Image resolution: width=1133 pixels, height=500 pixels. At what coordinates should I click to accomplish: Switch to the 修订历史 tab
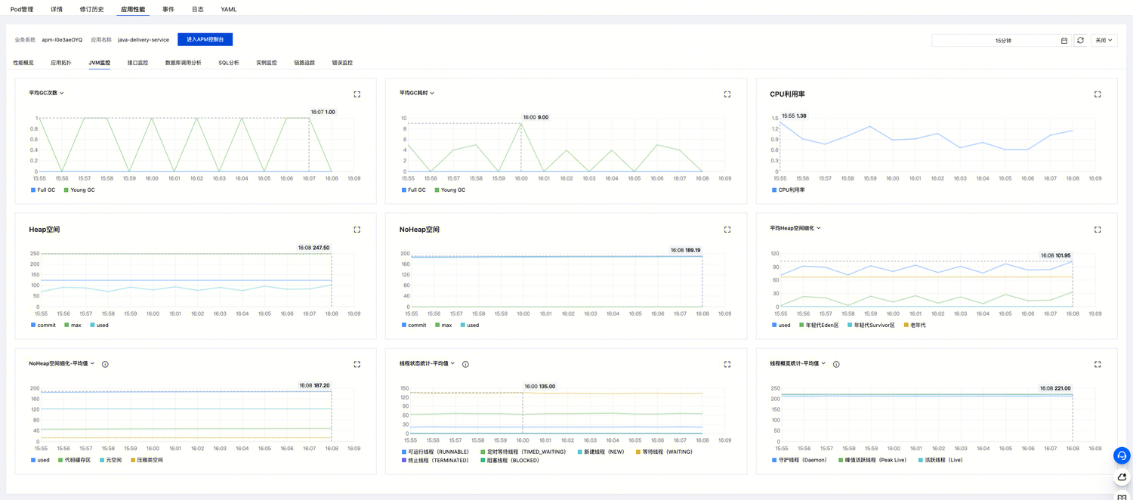pyautogui.click(x=91, y=10)
